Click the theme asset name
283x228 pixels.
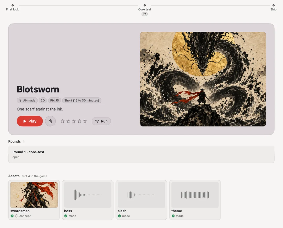177,211
